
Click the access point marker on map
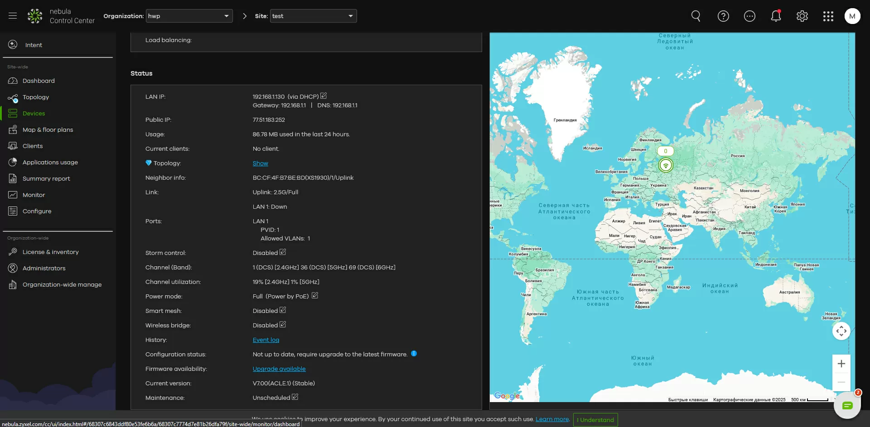coord(666,165)
